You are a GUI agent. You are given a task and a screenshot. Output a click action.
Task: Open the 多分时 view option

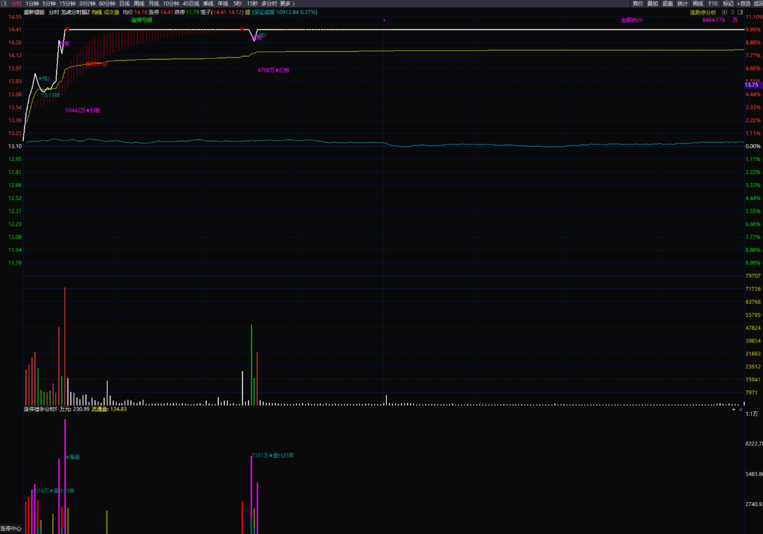click(x=269, y=3)
